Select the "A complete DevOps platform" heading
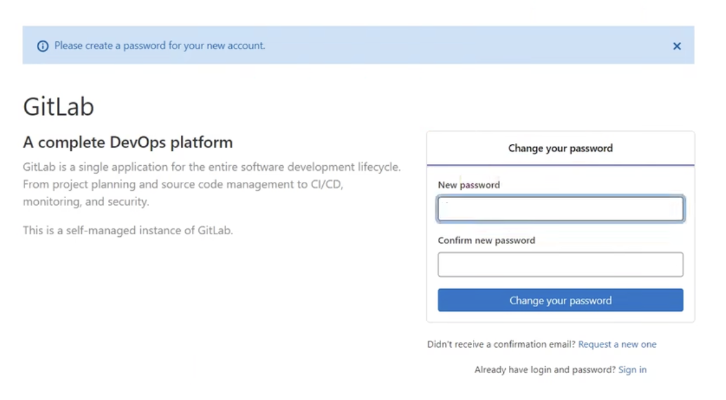The image size is (726, 400). click(127, 142)
